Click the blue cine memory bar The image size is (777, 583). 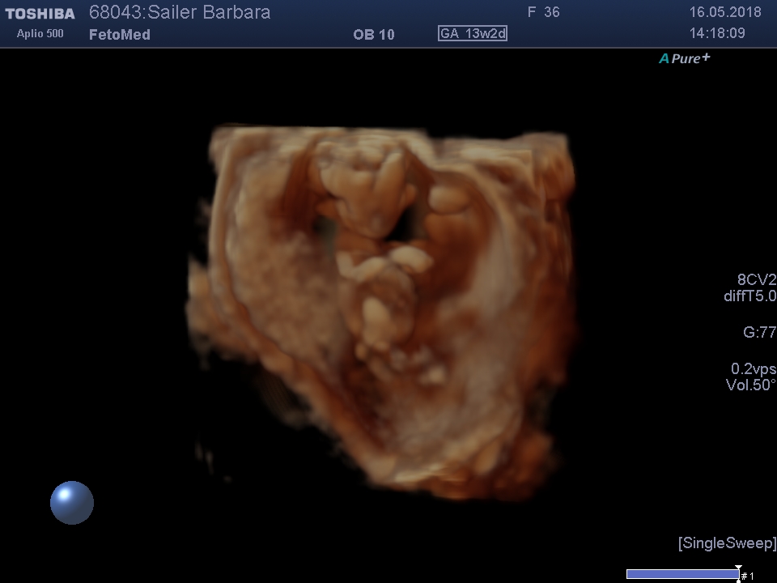681,574
